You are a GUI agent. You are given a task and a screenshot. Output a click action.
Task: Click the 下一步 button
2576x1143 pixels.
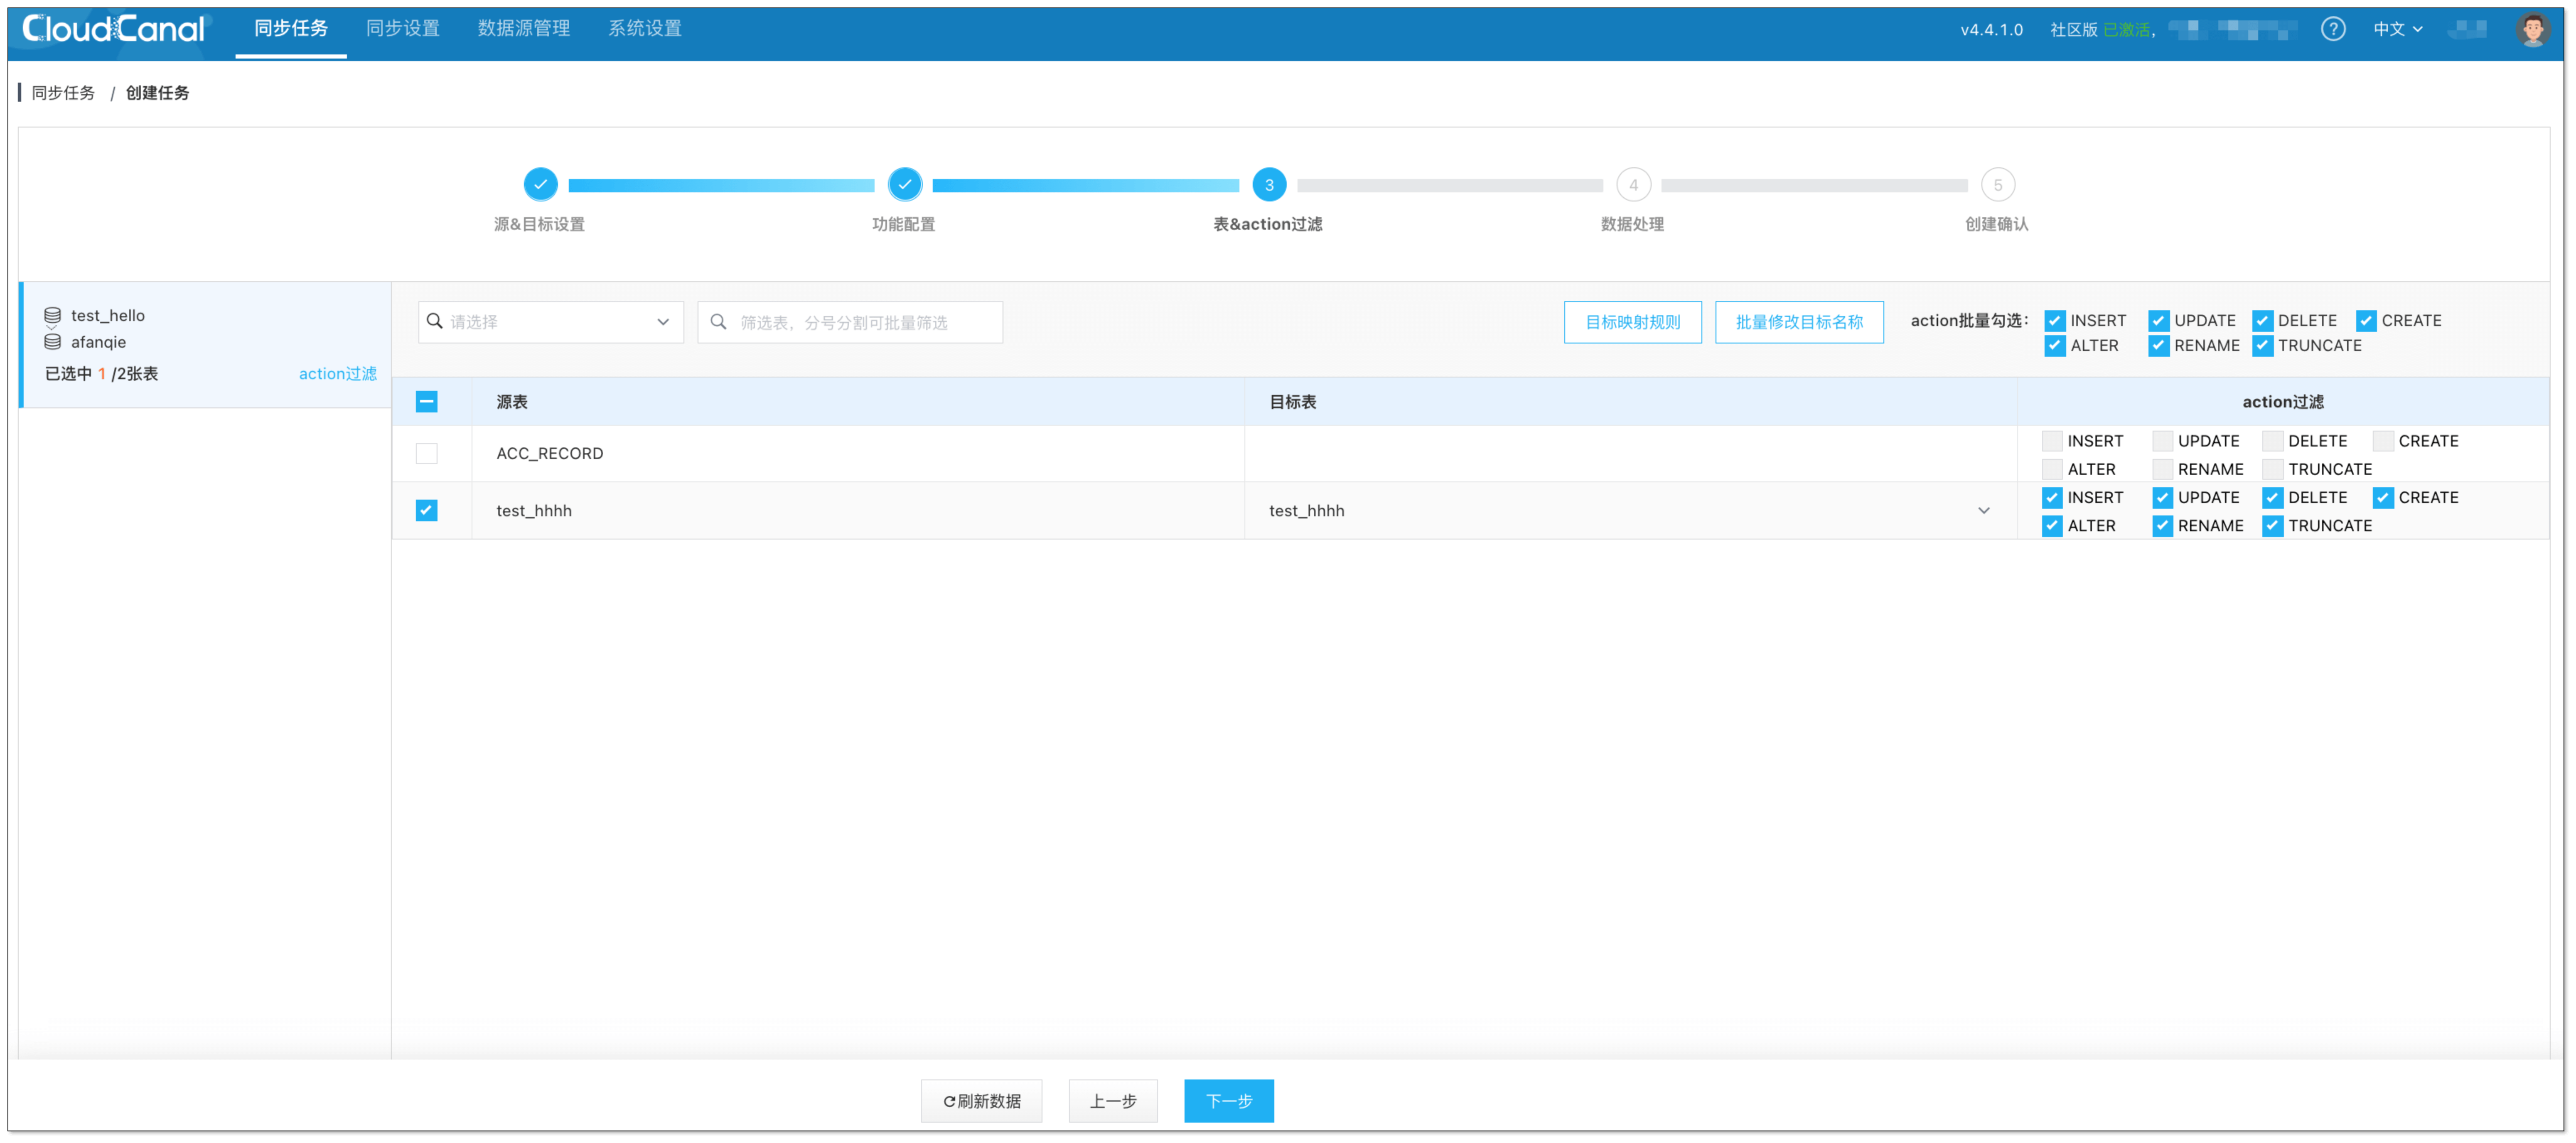tap(1228, 1100)
